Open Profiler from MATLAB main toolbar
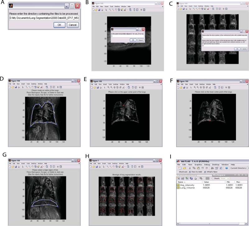Image resolution: width=249 pixels, height=226 pixels. [x=221, y=168]
